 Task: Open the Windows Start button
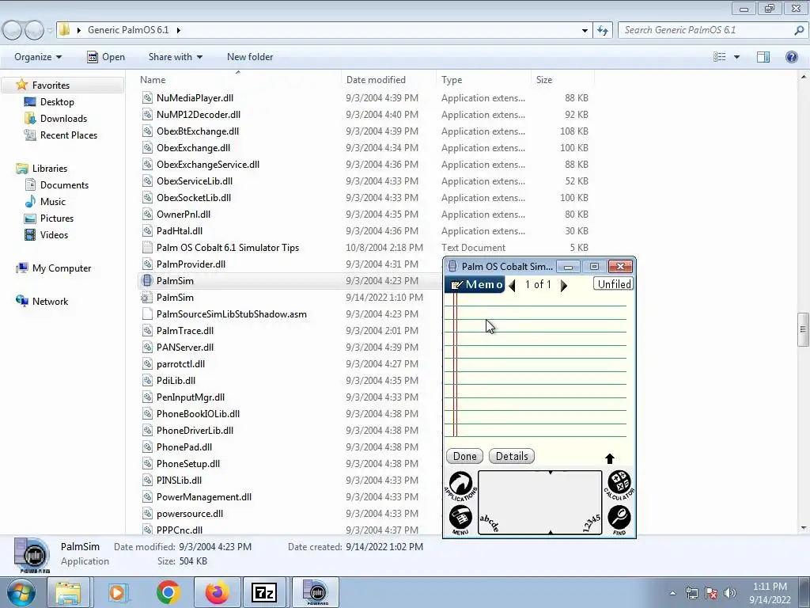pyautogui.click(x=21, y=592)
